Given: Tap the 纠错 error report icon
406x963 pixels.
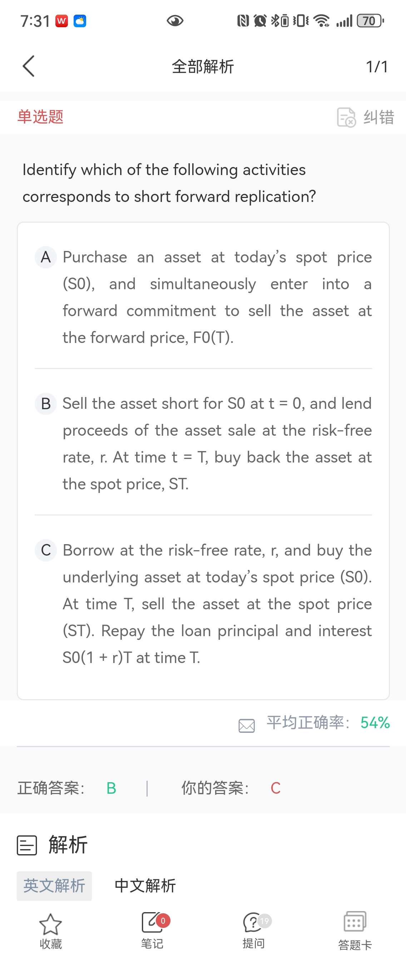Looking at the screenshot, I should pyautogui.click(x=346, y=117).
